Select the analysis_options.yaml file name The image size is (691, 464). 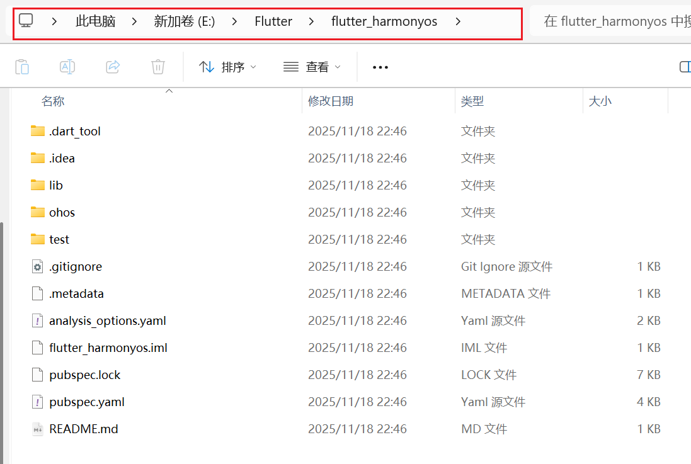[x=108, y=321]
